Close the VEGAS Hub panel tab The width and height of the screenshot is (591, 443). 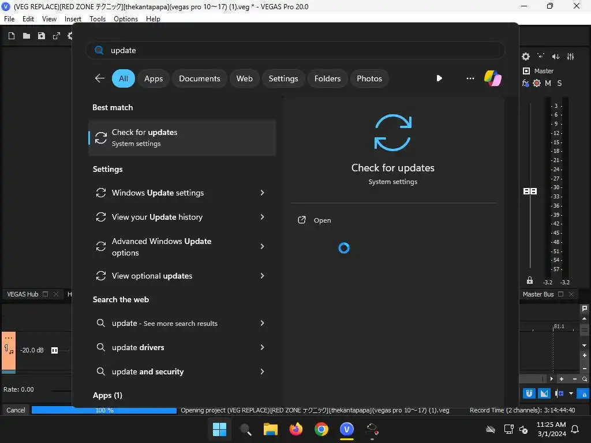pyautogui.click(x=56, y=294)
